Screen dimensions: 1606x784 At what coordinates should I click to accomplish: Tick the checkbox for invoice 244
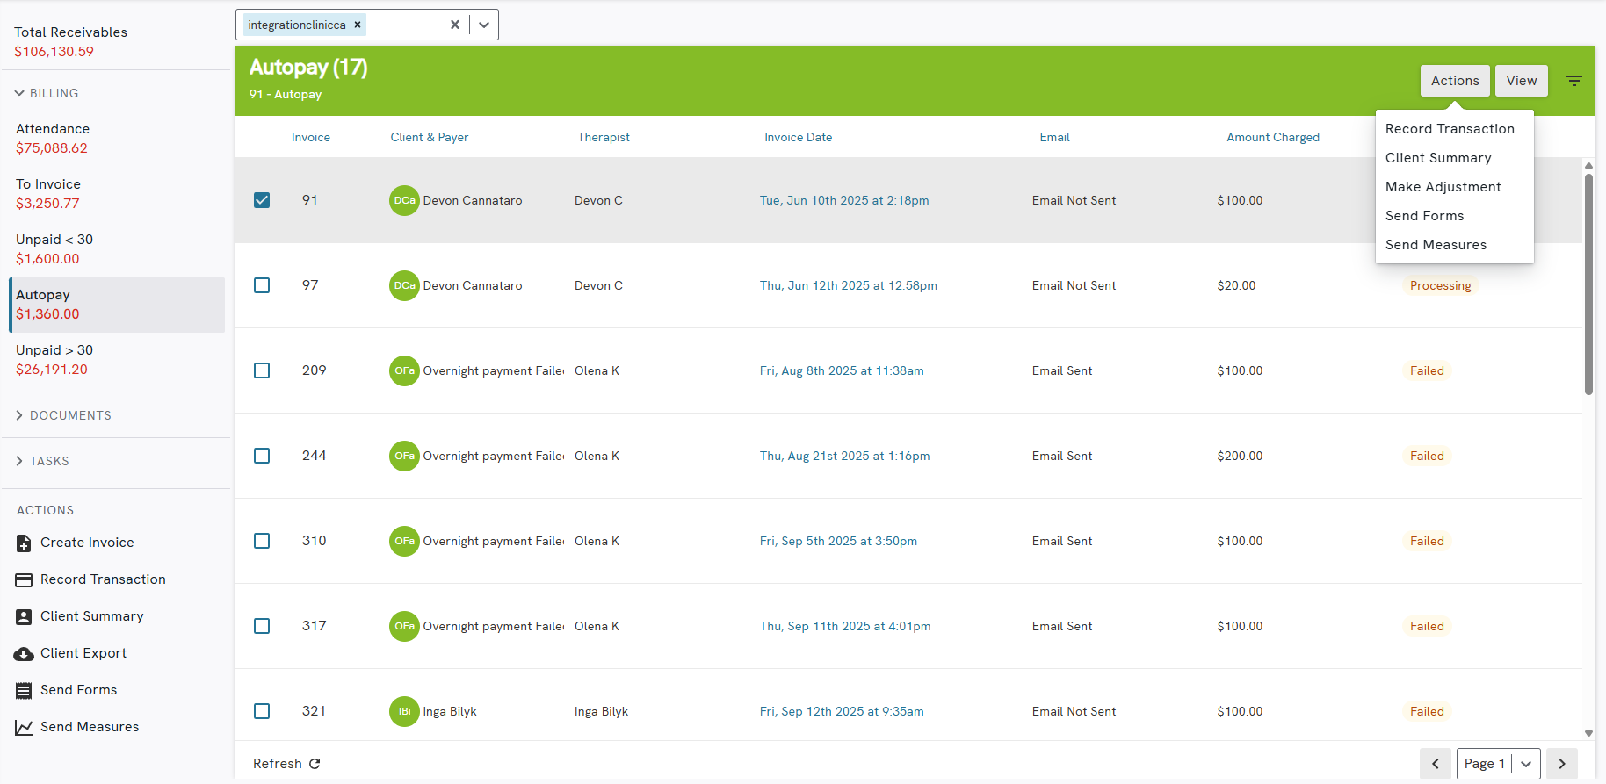[262, 456]
